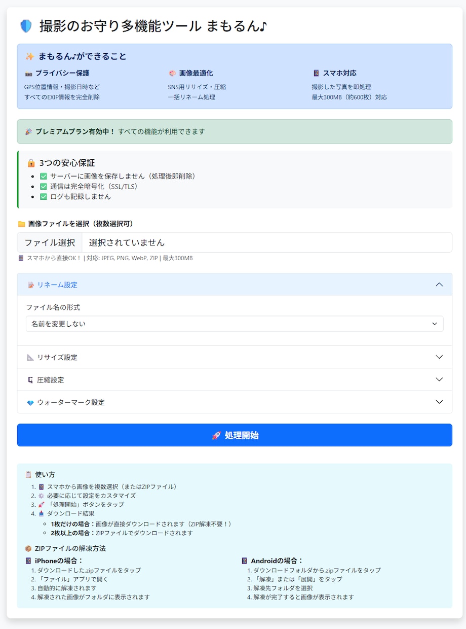Click the package icon beside ZIPファイルの解凍方法

[x=28, y=549]
